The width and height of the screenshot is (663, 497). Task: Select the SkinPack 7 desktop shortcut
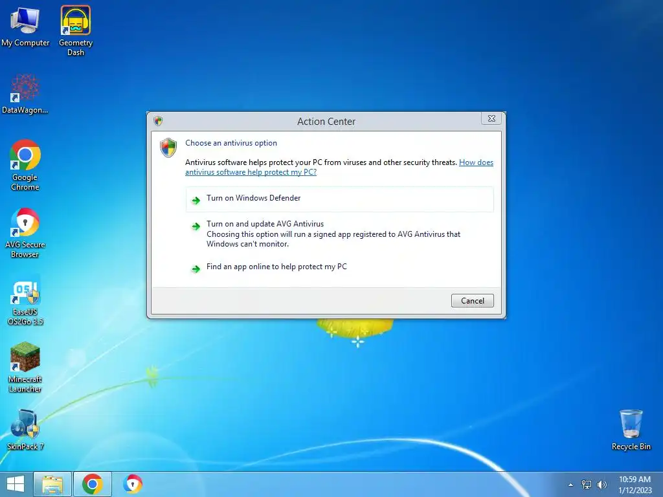tap(25, 430)
